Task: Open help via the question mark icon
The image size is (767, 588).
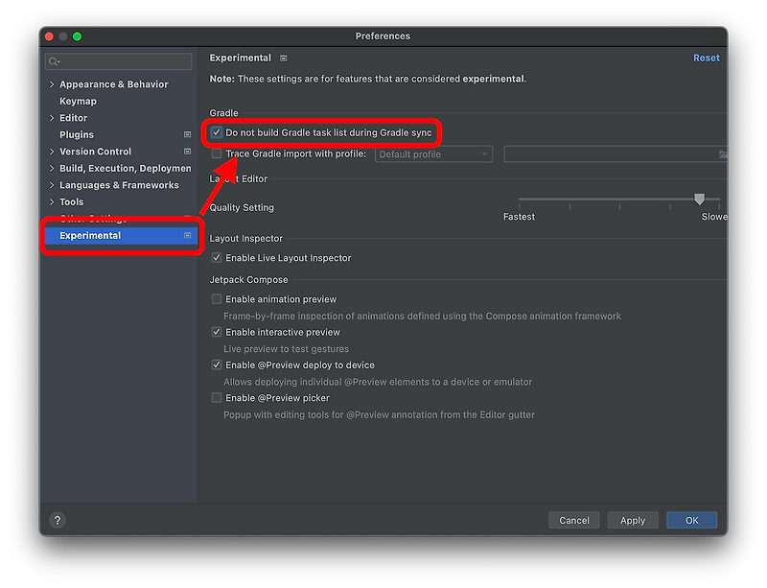Action: tap(57, 520)
